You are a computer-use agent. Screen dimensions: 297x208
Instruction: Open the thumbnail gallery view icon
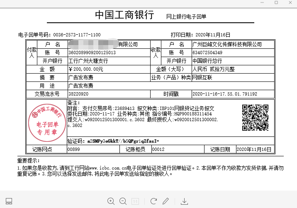tap(9, 201)
